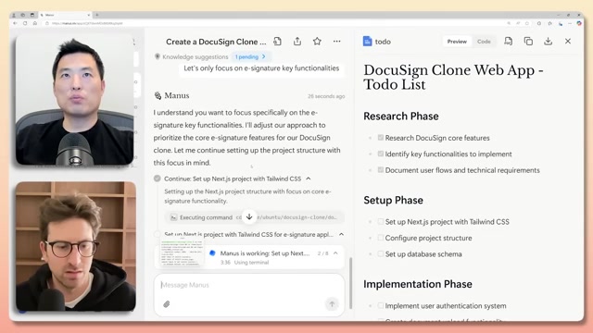This screenshot has height=333, width=593.
Task: Click the Setup Phase heading
Action: pyautogui.click(x=393, y=200)
